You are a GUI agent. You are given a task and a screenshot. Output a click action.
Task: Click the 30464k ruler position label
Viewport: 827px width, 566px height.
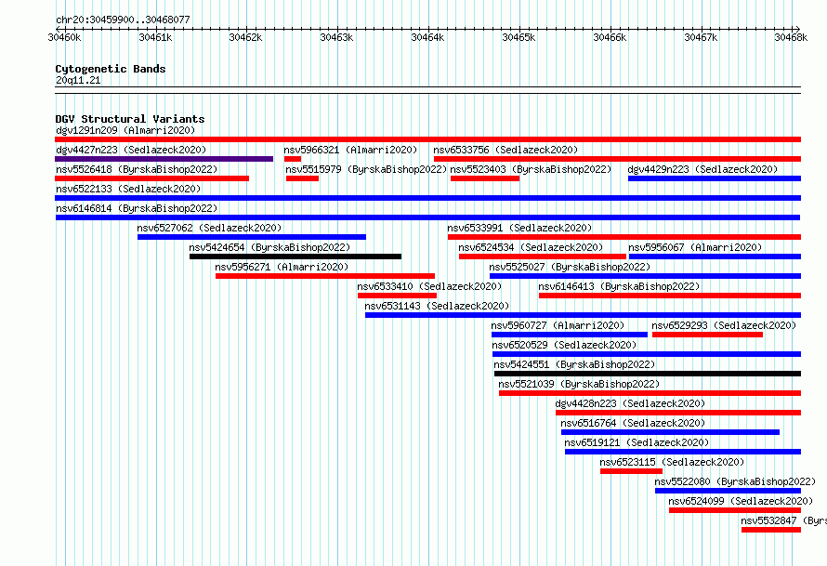[427, 37]
